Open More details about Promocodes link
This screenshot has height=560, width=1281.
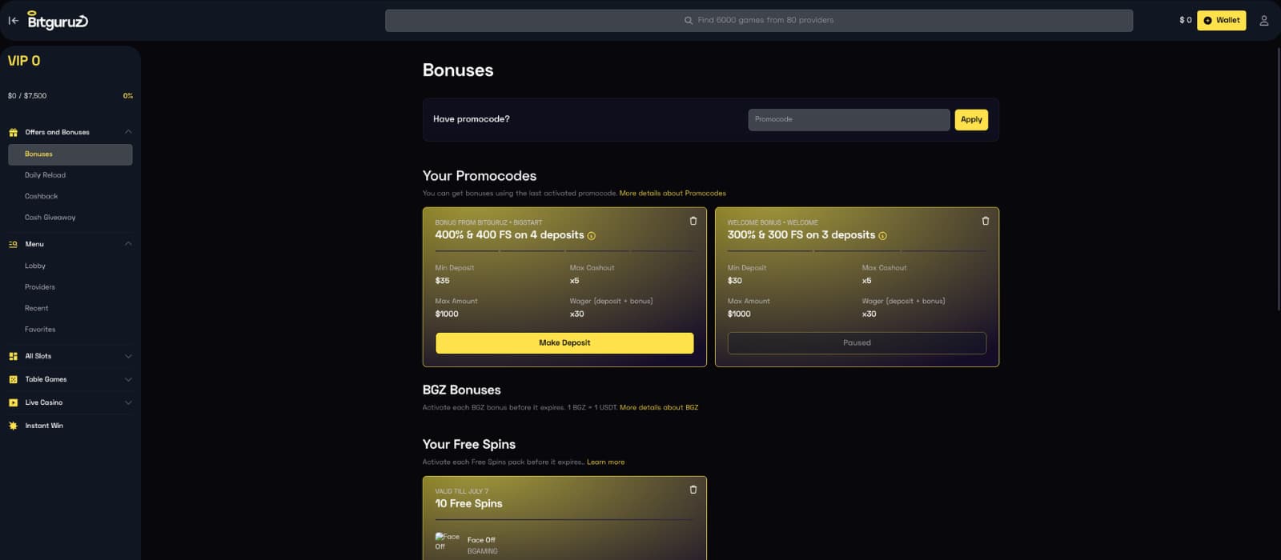(673, 194)
